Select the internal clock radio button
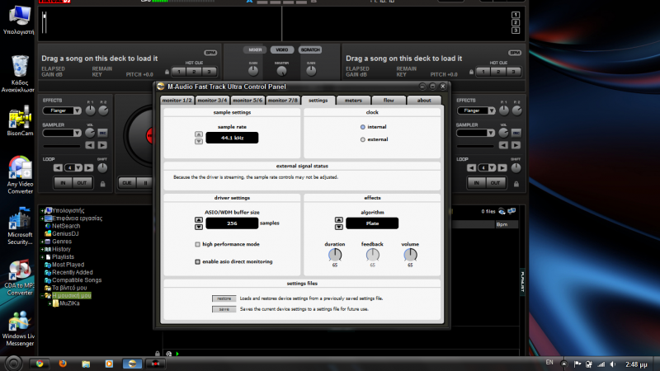 click(363, 127)
